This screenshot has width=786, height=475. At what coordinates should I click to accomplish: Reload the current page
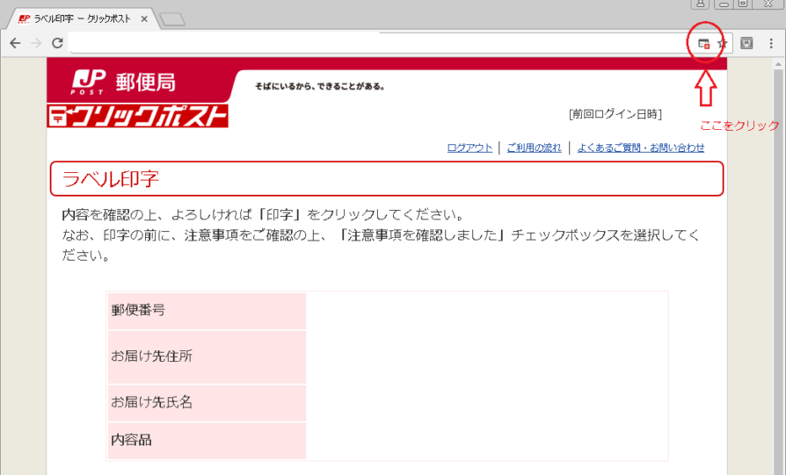(57, 43)
